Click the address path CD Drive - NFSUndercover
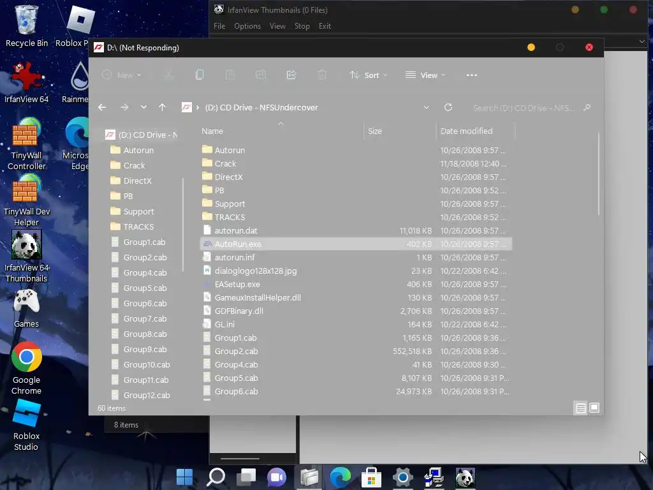653x490 pixels. (261, 107)
